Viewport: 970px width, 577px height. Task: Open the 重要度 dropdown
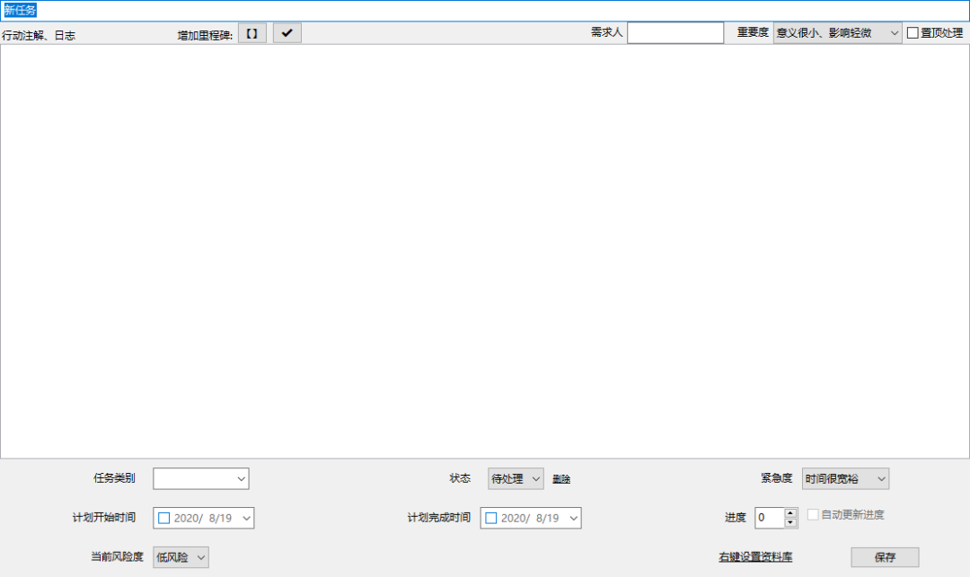837,33
